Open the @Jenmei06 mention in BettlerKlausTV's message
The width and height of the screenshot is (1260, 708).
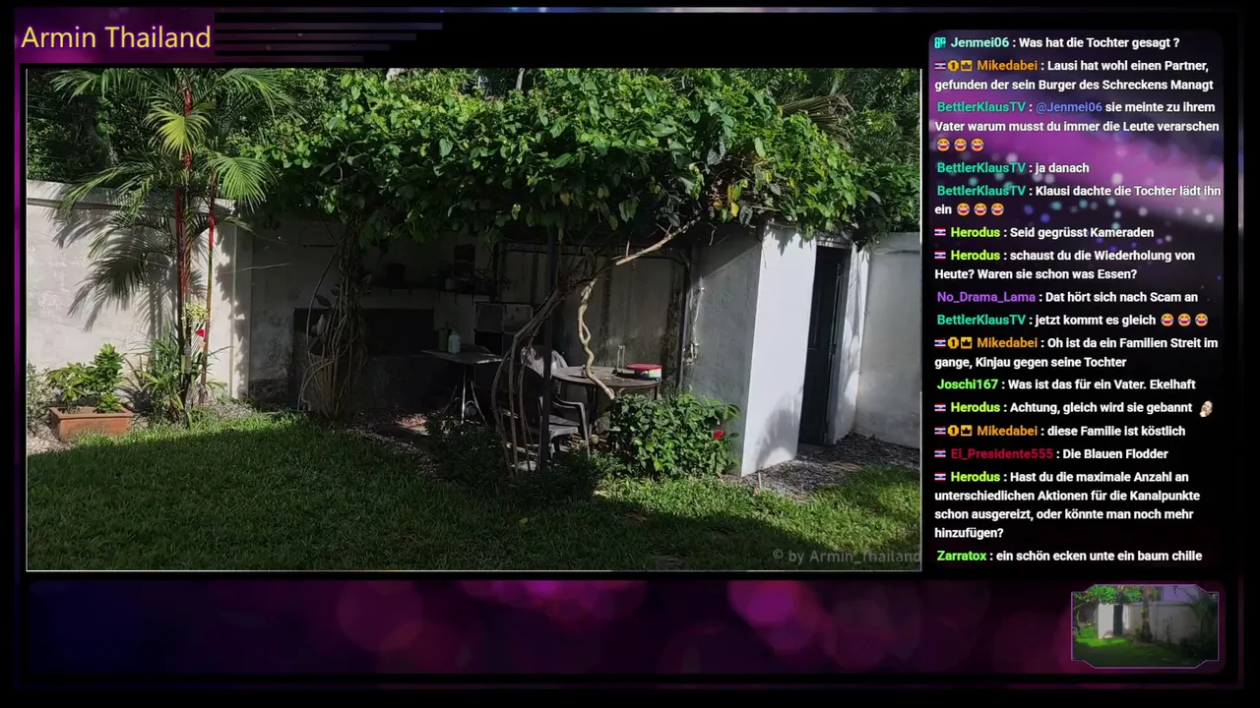[x=1069, y=107]
